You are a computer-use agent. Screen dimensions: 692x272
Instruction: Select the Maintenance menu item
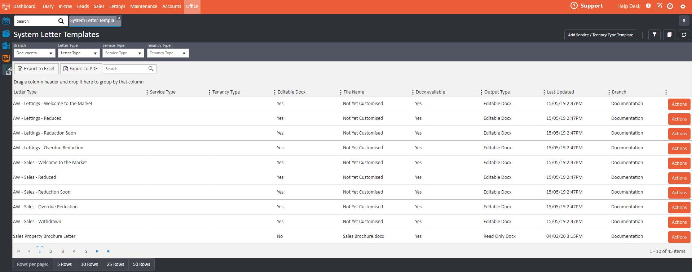(144, 6)
